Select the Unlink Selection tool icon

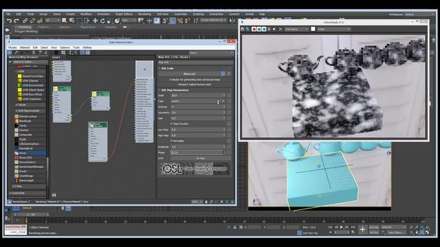32,21
